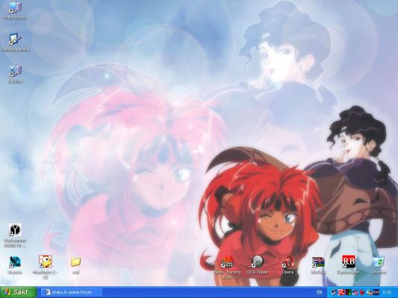Screen dimensions: 398x298
Task: Open the yellow folder on the desktop
Action: click(75, 265)
